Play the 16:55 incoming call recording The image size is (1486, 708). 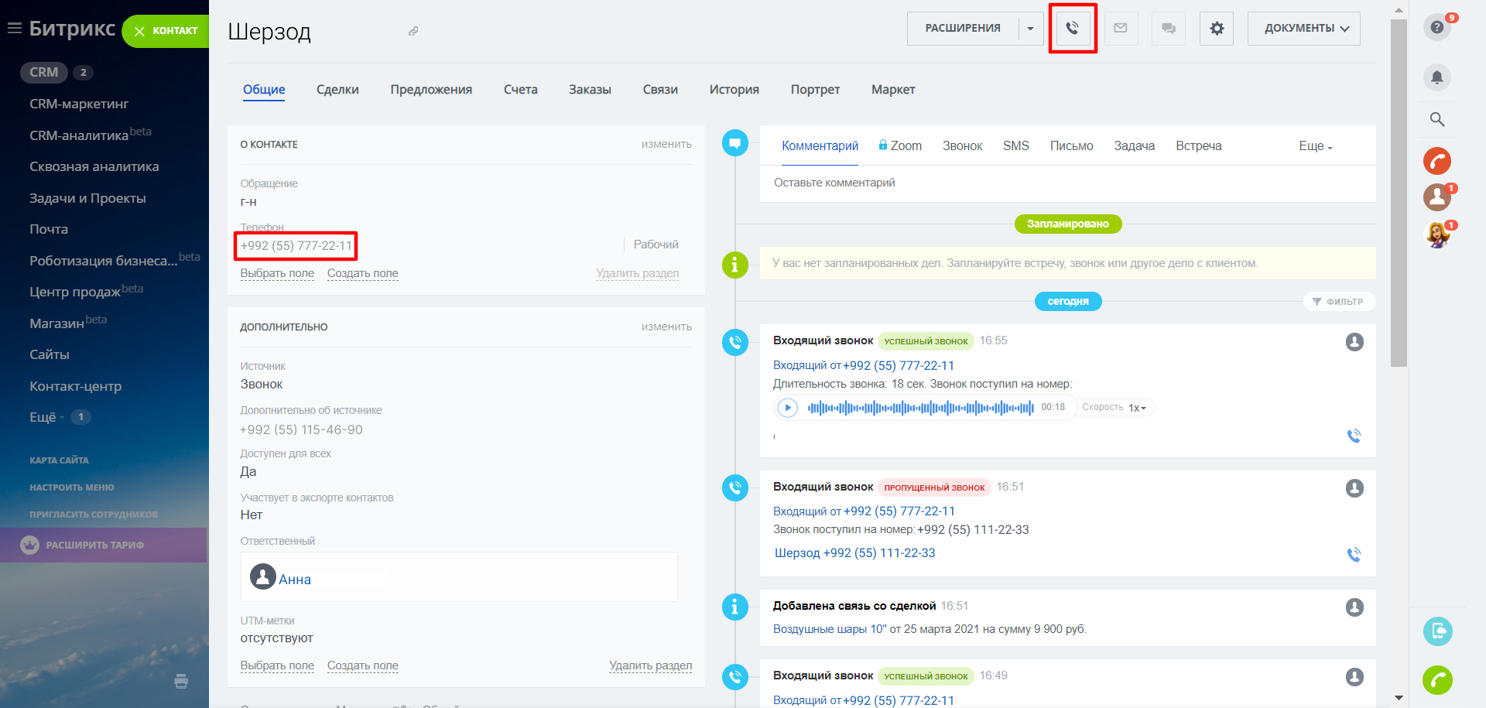[787, 408]
